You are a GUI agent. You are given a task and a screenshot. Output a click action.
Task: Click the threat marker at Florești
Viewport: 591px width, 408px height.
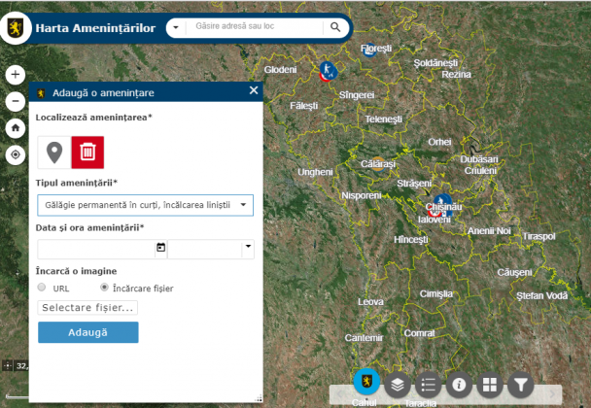click(369, 51)
